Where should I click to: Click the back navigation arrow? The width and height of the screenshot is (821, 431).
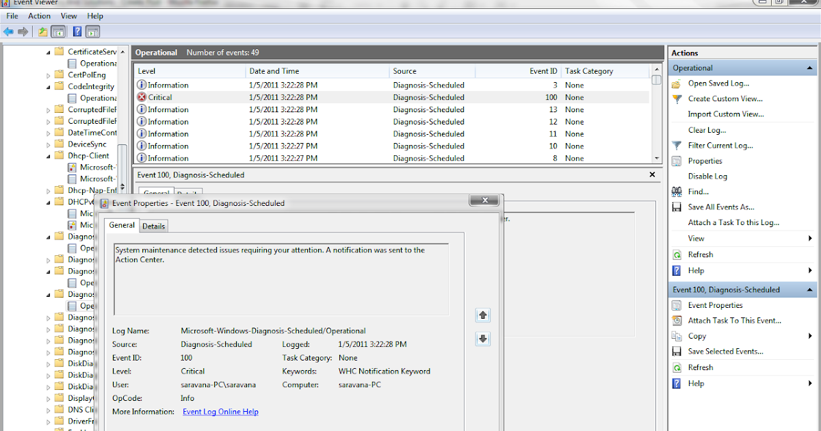[x=8, y=31]
